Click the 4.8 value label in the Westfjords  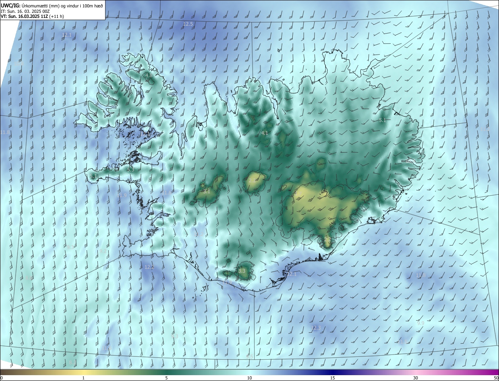(x=149, y=75)
